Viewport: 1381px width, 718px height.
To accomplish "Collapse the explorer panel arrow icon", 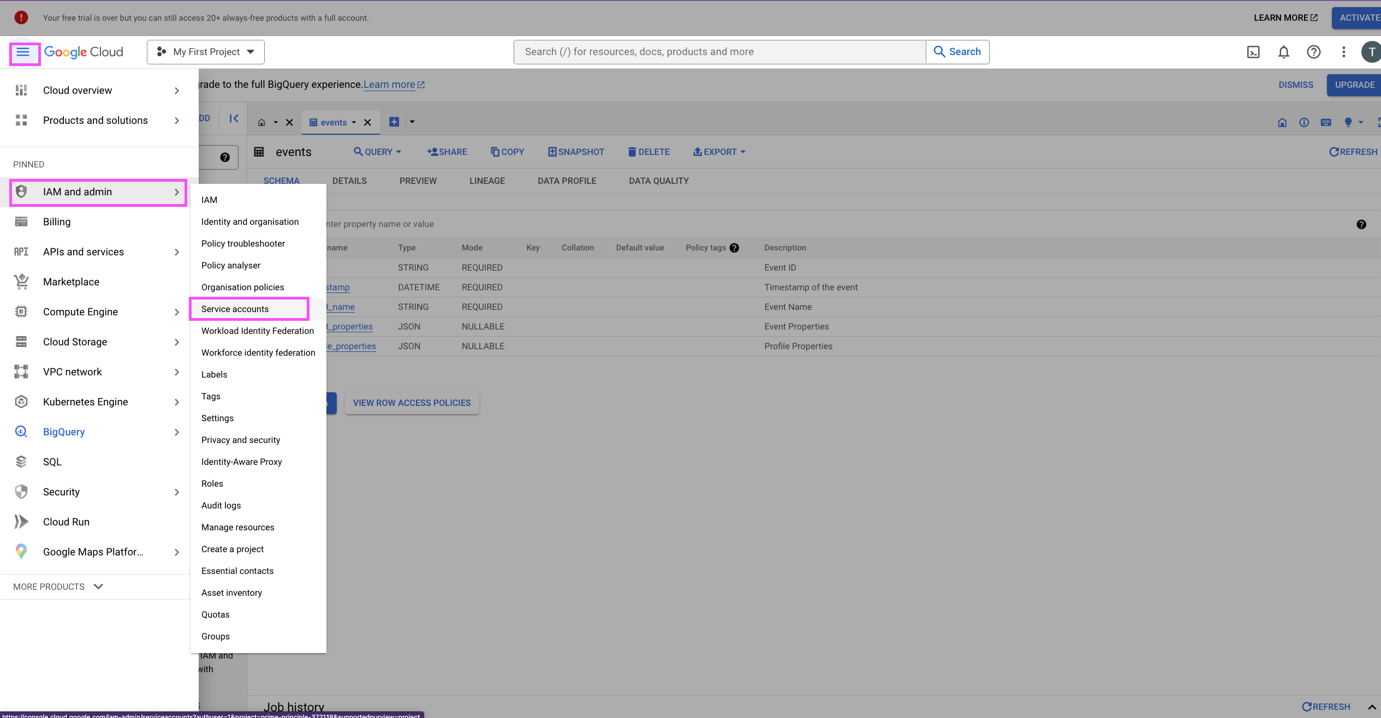I will (234, 118).
